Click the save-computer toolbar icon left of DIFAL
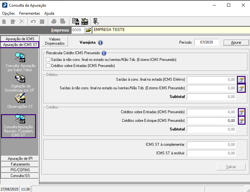The image size is (250, 192). click(x=76, y=21)
